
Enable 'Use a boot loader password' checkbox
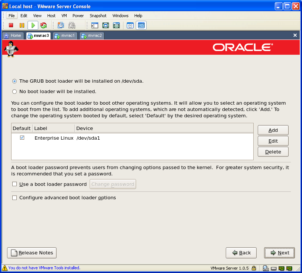(15, 184)
